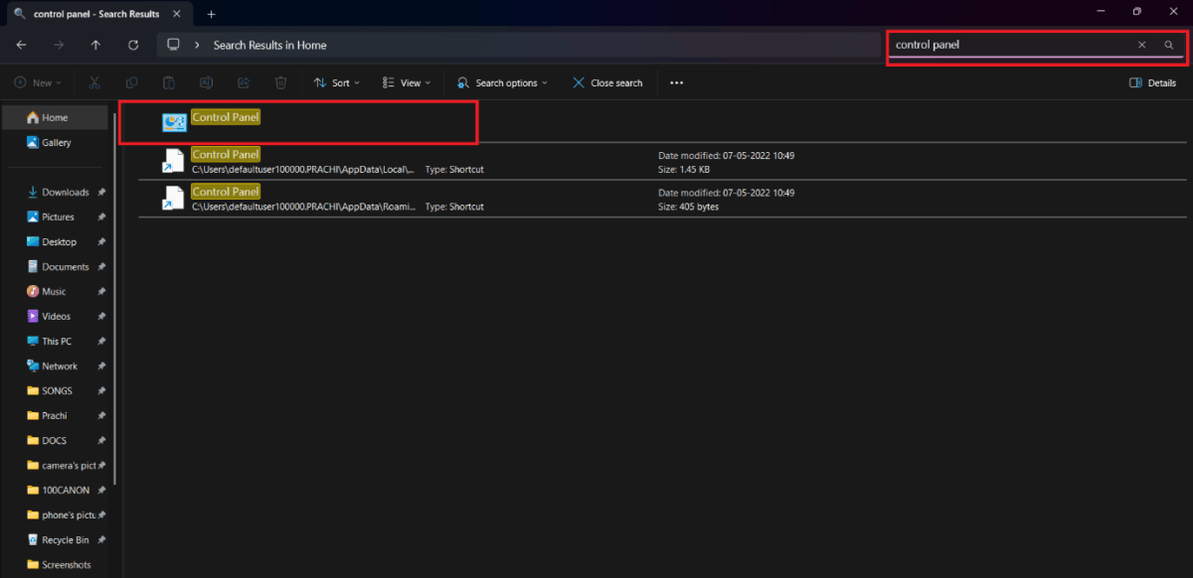Open a new tab with plus
The width and height of the screenshot is (1193, 578).
(x=211, y=14)
